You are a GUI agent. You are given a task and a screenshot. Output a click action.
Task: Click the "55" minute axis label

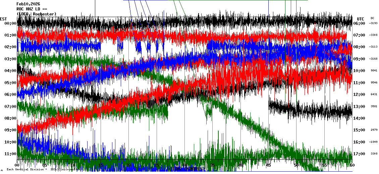click(x=324, y=165)
